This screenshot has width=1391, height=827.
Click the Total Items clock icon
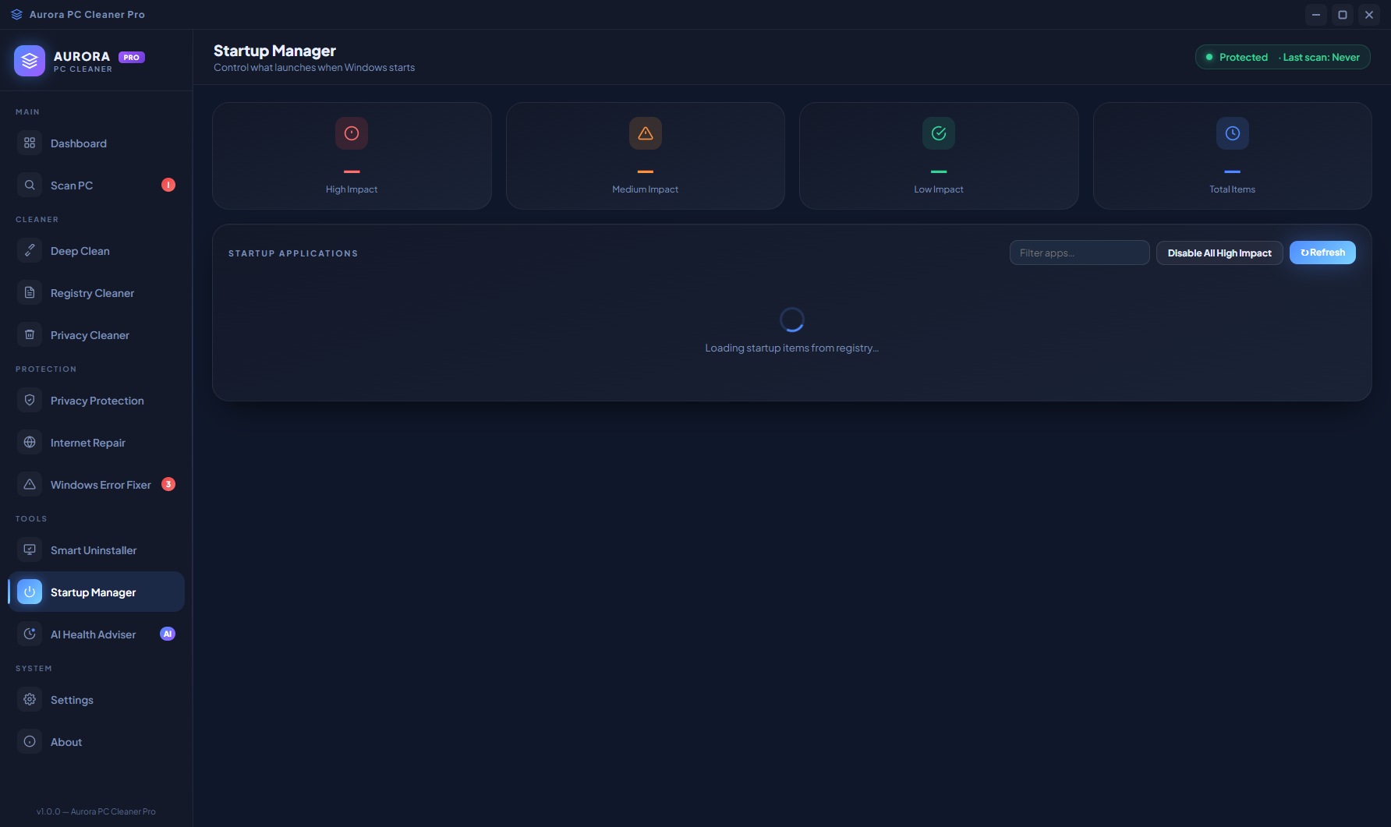[1233, 133]
